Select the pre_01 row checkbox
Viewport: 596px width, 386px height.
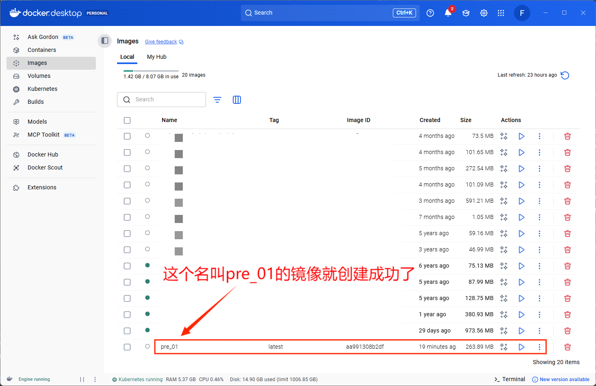[x=127, y=347]
